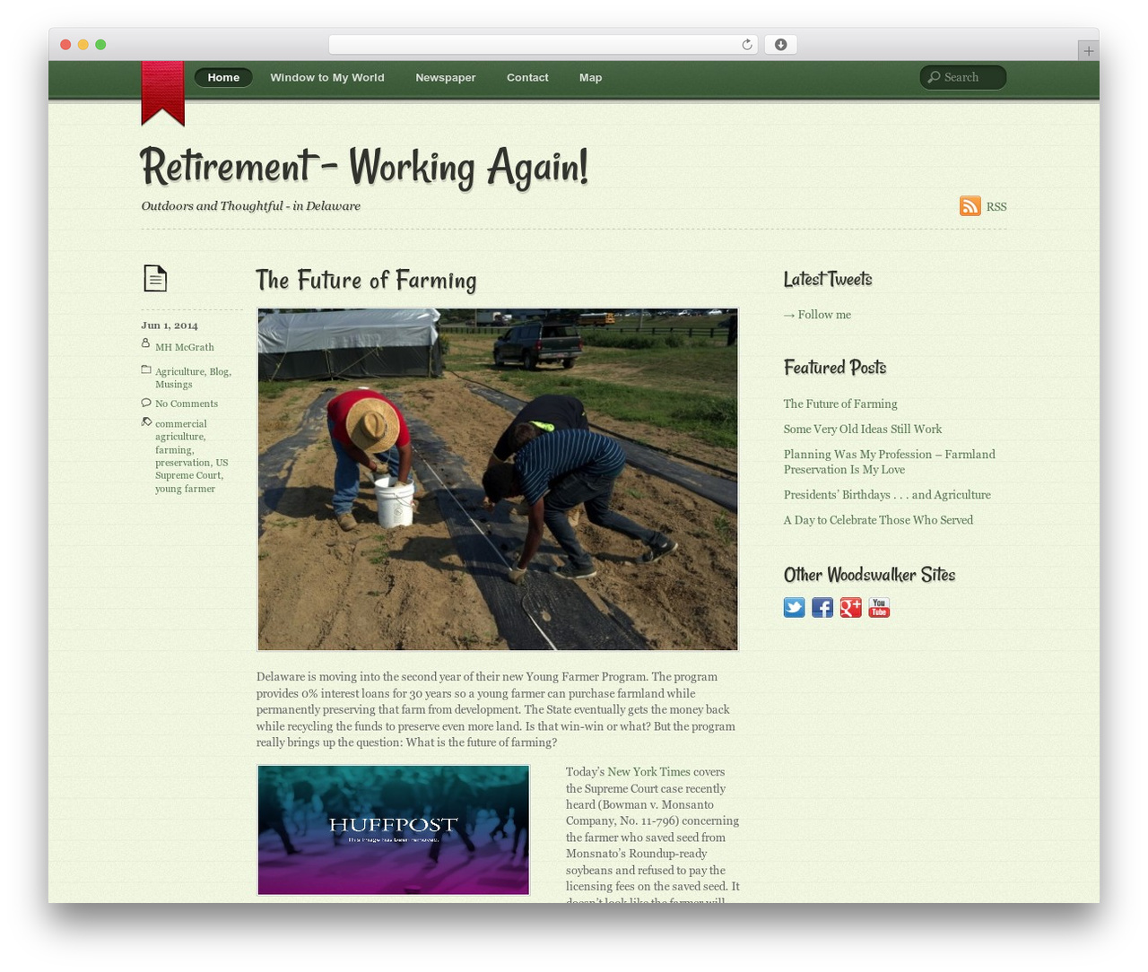
Task: Click the HuffPost removed image thumbnail
Action: (393, 829)
